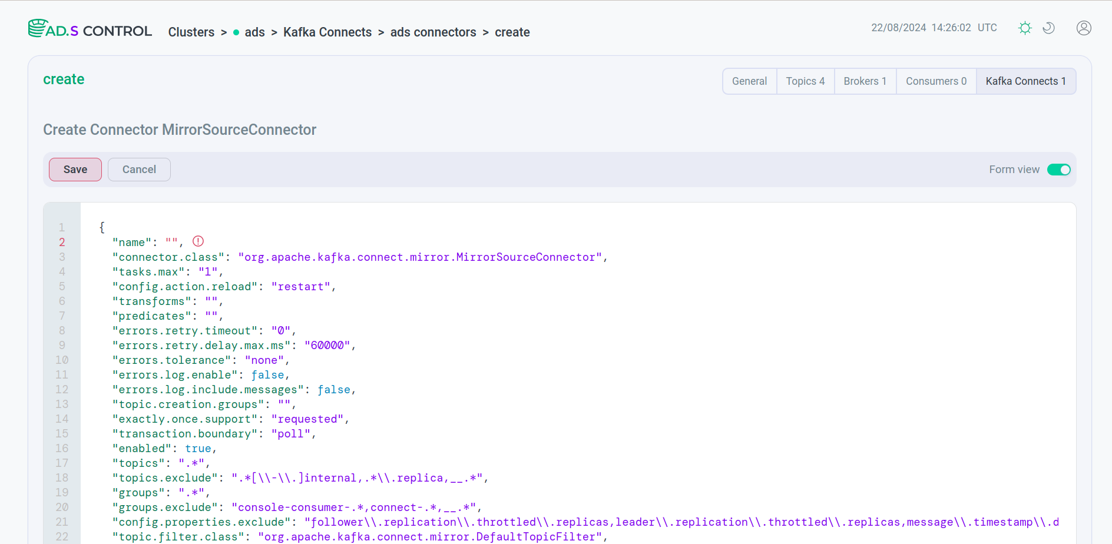Image resolution: width=1112 pixels, height=544 pixels.
Task: Click the AD.S CONTROL logo
Action: pos(90,29)
